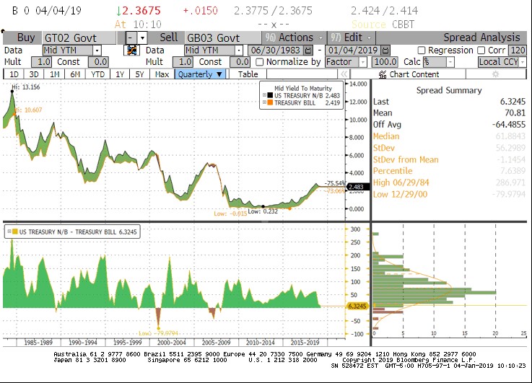This screenshot has height=383, width=532.
Task: Click the US Treasury N/B black legend swatch
Action: [x=269, y=95]
